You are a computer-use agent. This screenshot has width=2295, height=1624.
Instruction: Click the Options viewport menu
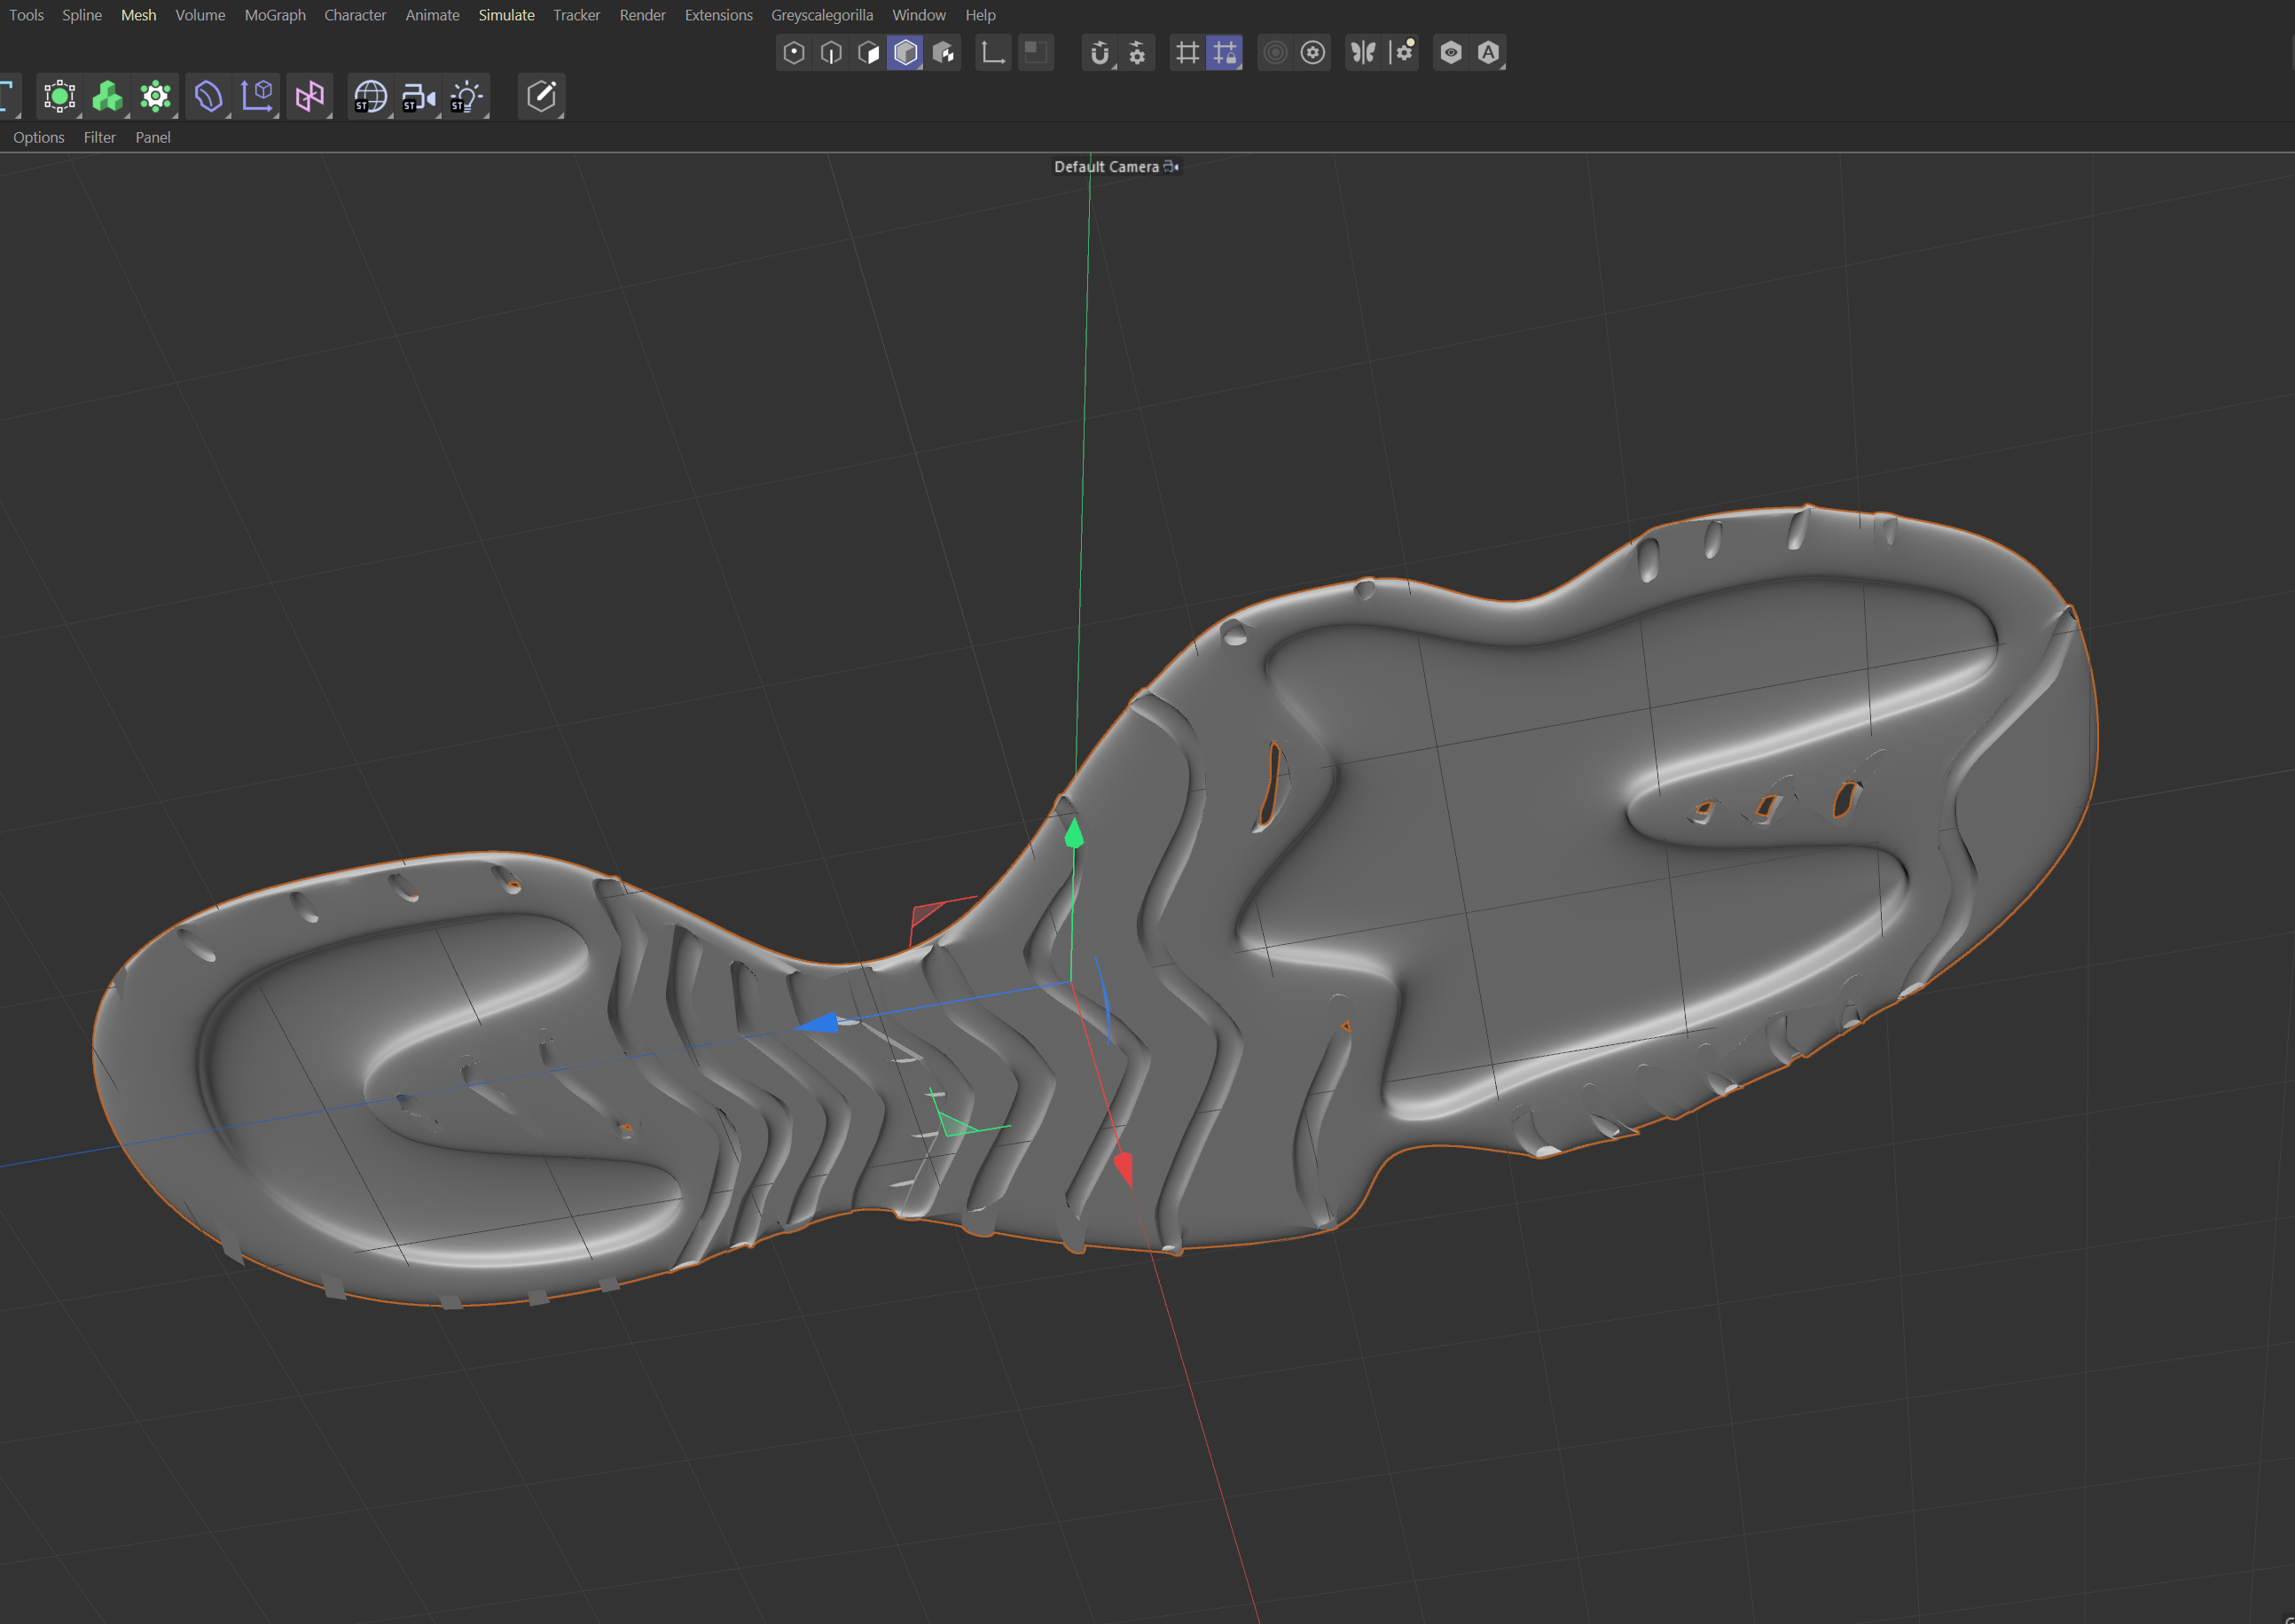pyautogui.click(x=38, y=137)
